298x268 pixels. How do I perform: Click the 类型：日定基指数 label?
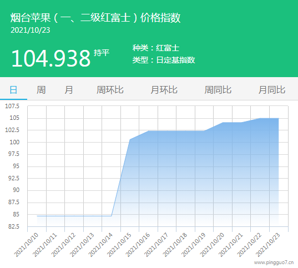point(164,60)
